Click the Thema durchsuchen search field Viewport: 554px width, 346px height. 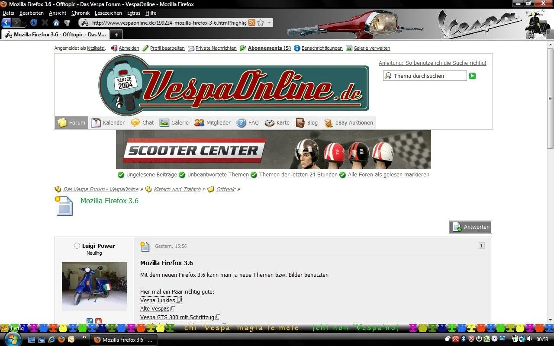tap(425, 76)
